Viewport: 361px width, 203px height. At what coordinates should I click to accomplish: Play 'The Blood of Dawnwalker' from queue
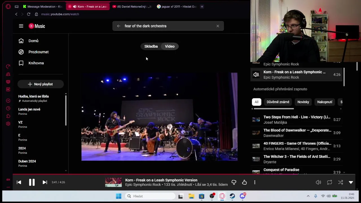[296, 133]
